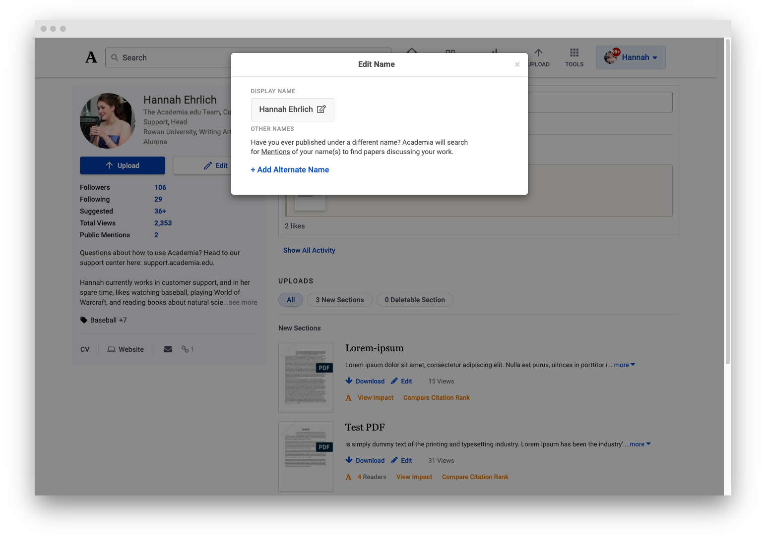Viewport: 766px width, 545px height.
Task: Click the Academia logo icon
Action: click(x=91, y=57)
